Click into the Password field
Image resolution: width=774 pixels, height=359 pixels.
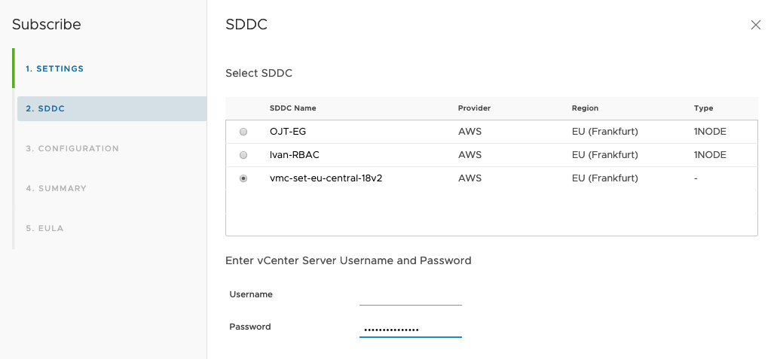click(x=411, y=329)
